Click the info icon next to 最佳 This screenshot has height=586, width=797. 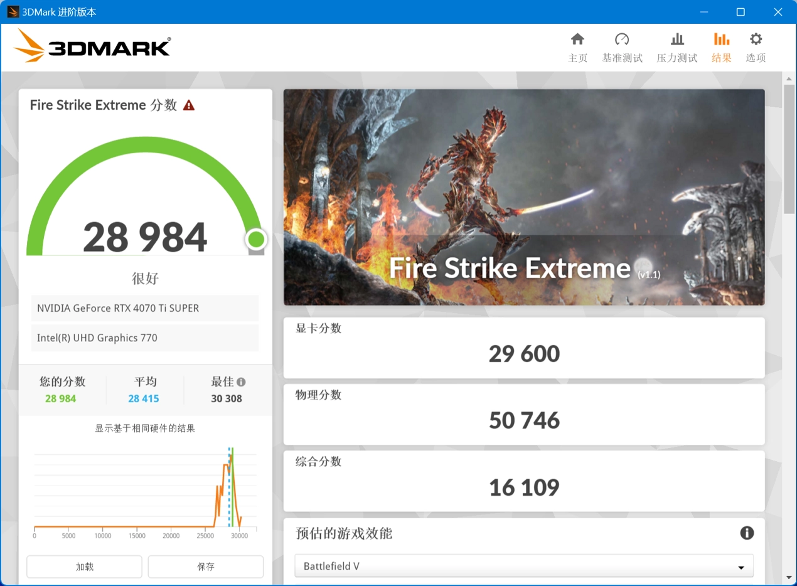tap(241, 382)
